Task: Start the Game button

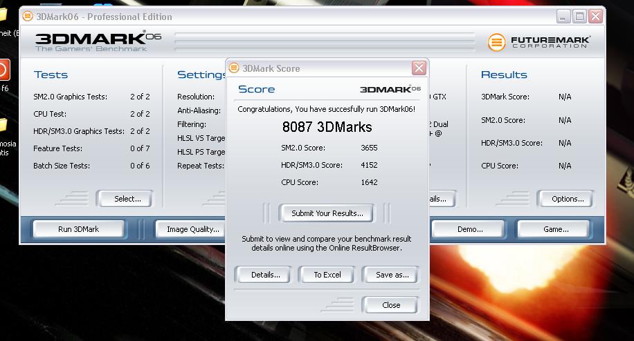Action: 554,229
